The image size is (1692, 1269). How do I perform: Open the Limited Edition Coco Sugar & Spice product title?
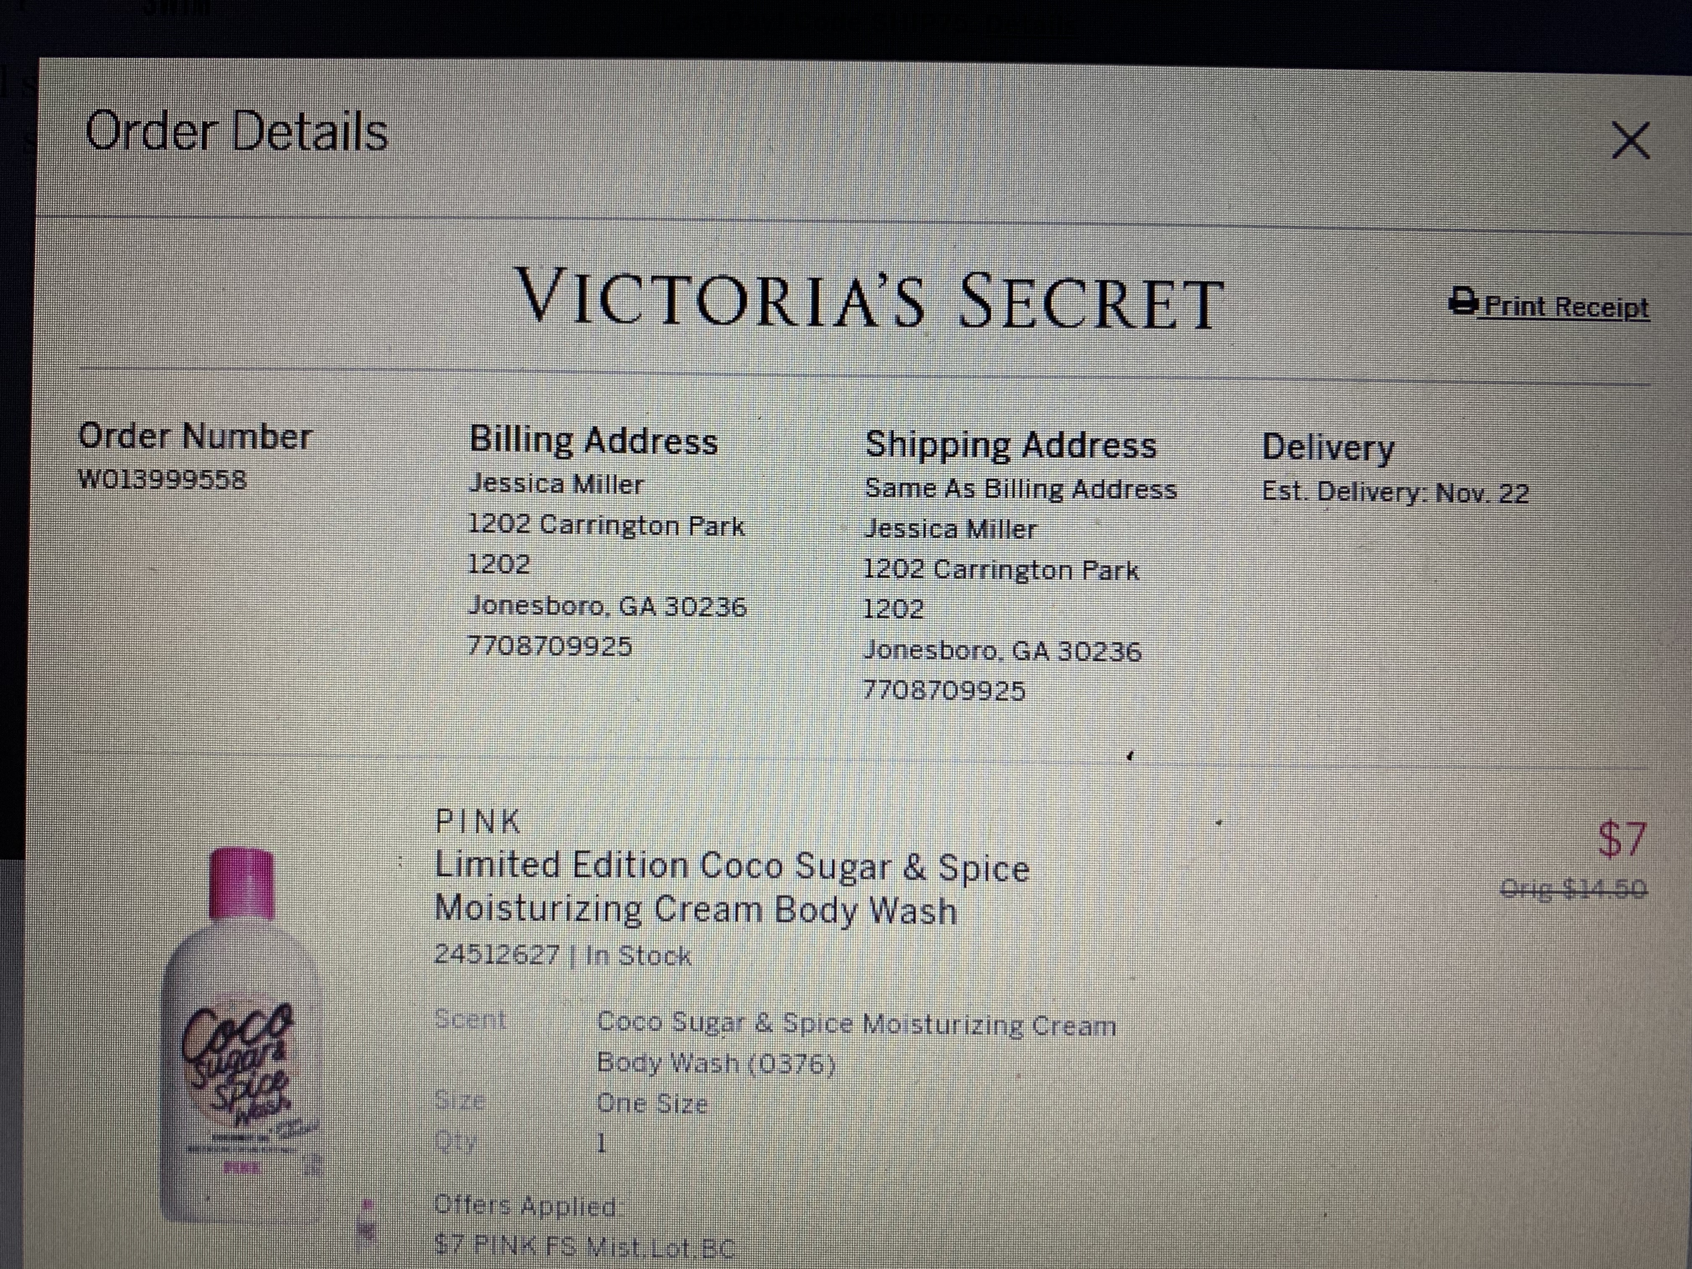click(731, 888)
